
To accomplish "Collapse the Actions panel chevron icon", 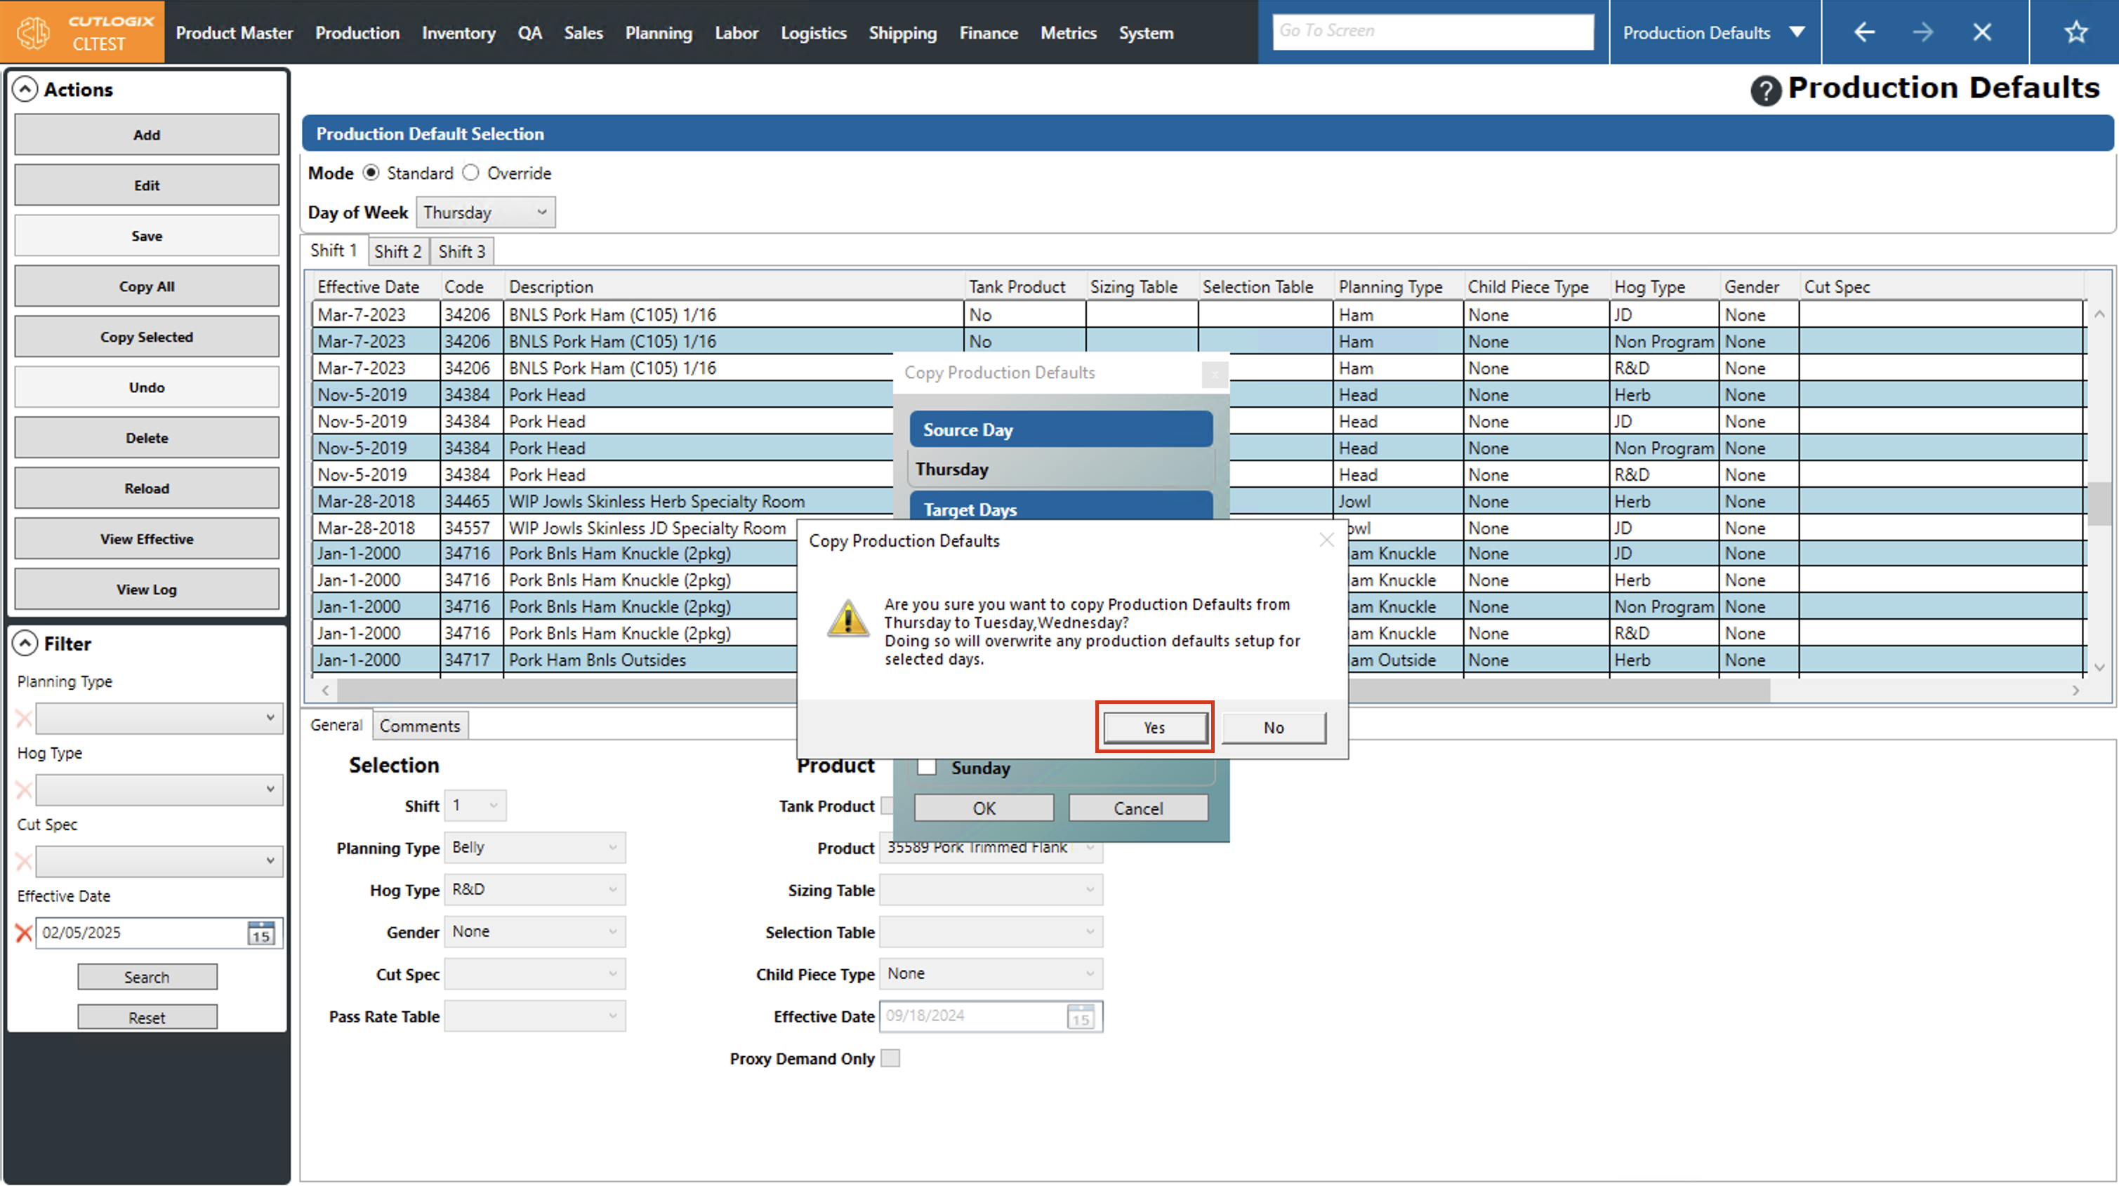I will coord(25,89).
